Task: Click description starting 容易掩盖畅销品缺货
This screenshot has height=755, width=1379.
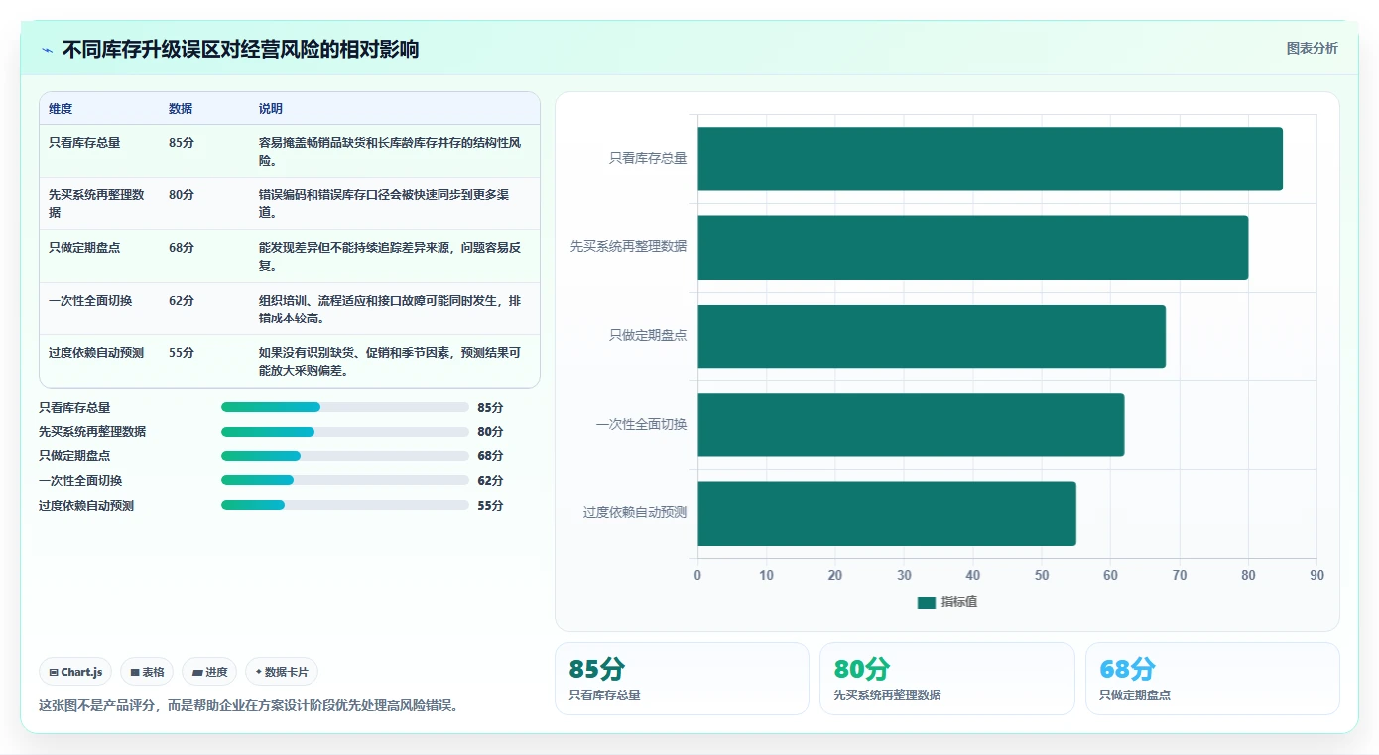Action: 390,151
